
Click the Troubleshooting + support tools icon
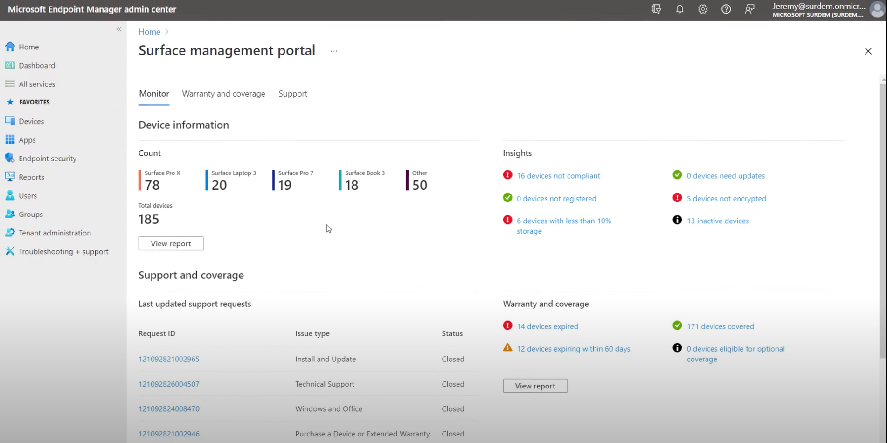click(10, 251)
